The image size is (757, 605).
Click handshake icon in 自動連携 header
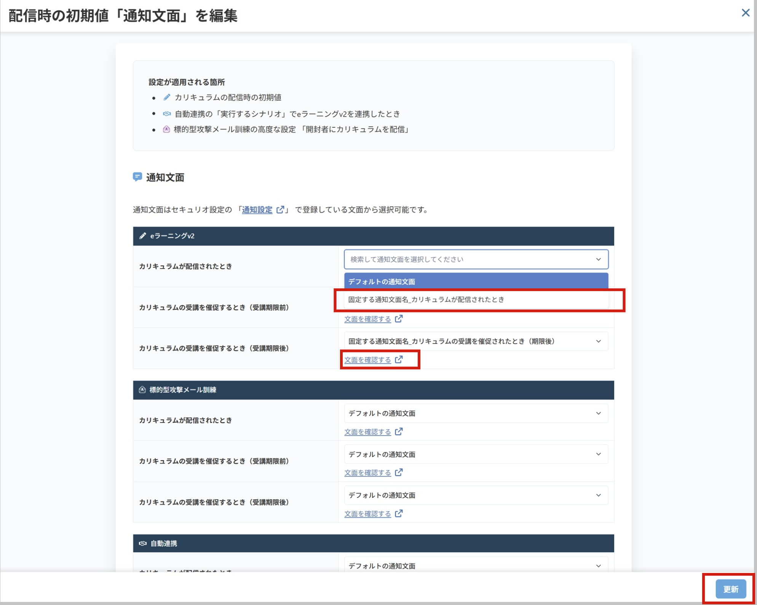click(x=143, y=543)
